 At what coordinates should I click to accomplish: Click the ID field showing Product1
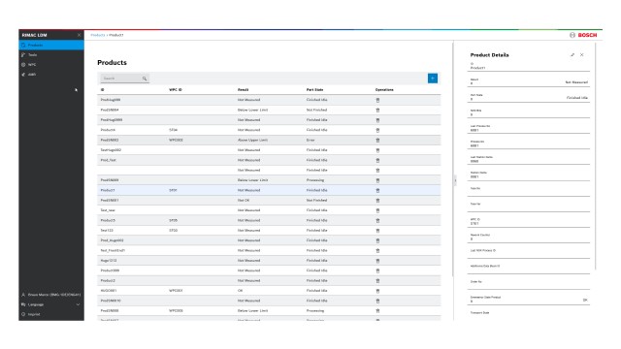pyautogui.click(x=528, y=66)
